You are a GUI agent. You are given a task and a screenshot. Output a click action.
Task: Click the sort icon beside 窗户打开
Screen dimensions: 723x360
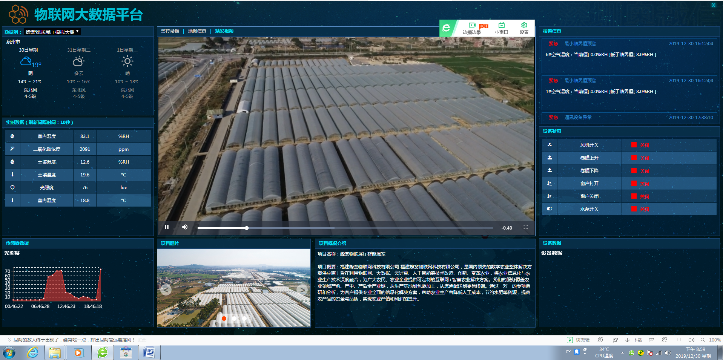click(x=550, y=183)
